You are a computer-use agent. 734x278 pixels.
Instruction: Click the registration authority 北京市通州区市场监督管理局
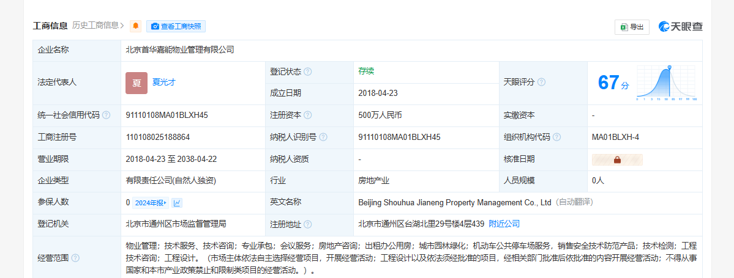[x=176, y=224]
